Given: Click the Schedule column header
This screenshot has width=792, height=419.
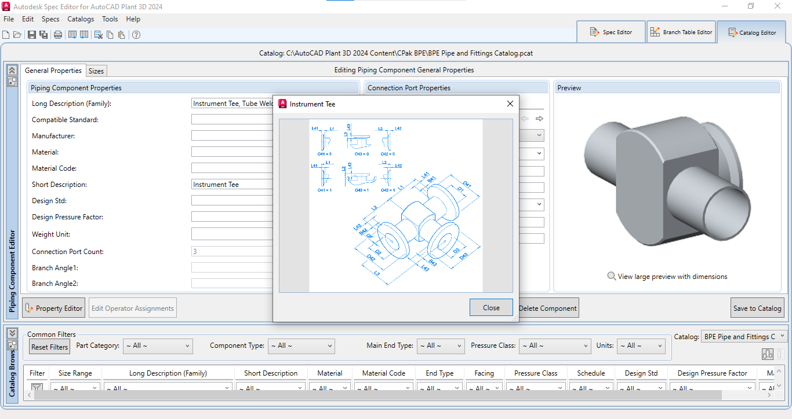Looking at the screenshot, I should click(x=591, y=373).
